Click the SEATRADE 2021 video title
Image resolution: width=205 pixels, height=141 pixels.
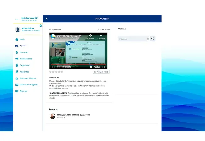coord(69,36)
